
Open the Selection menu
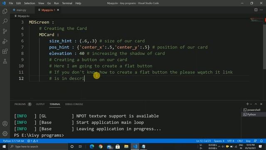(x=30, y=3)
